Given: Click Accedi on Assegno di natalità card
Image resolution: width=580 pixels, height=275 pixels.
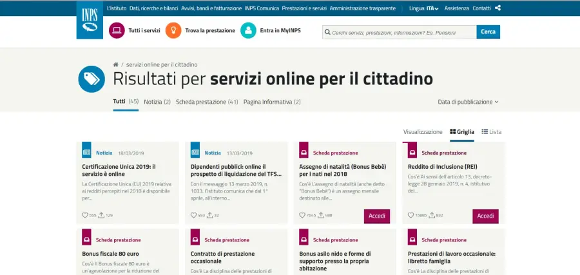Looking at the screenshot, I should point(377,216).
